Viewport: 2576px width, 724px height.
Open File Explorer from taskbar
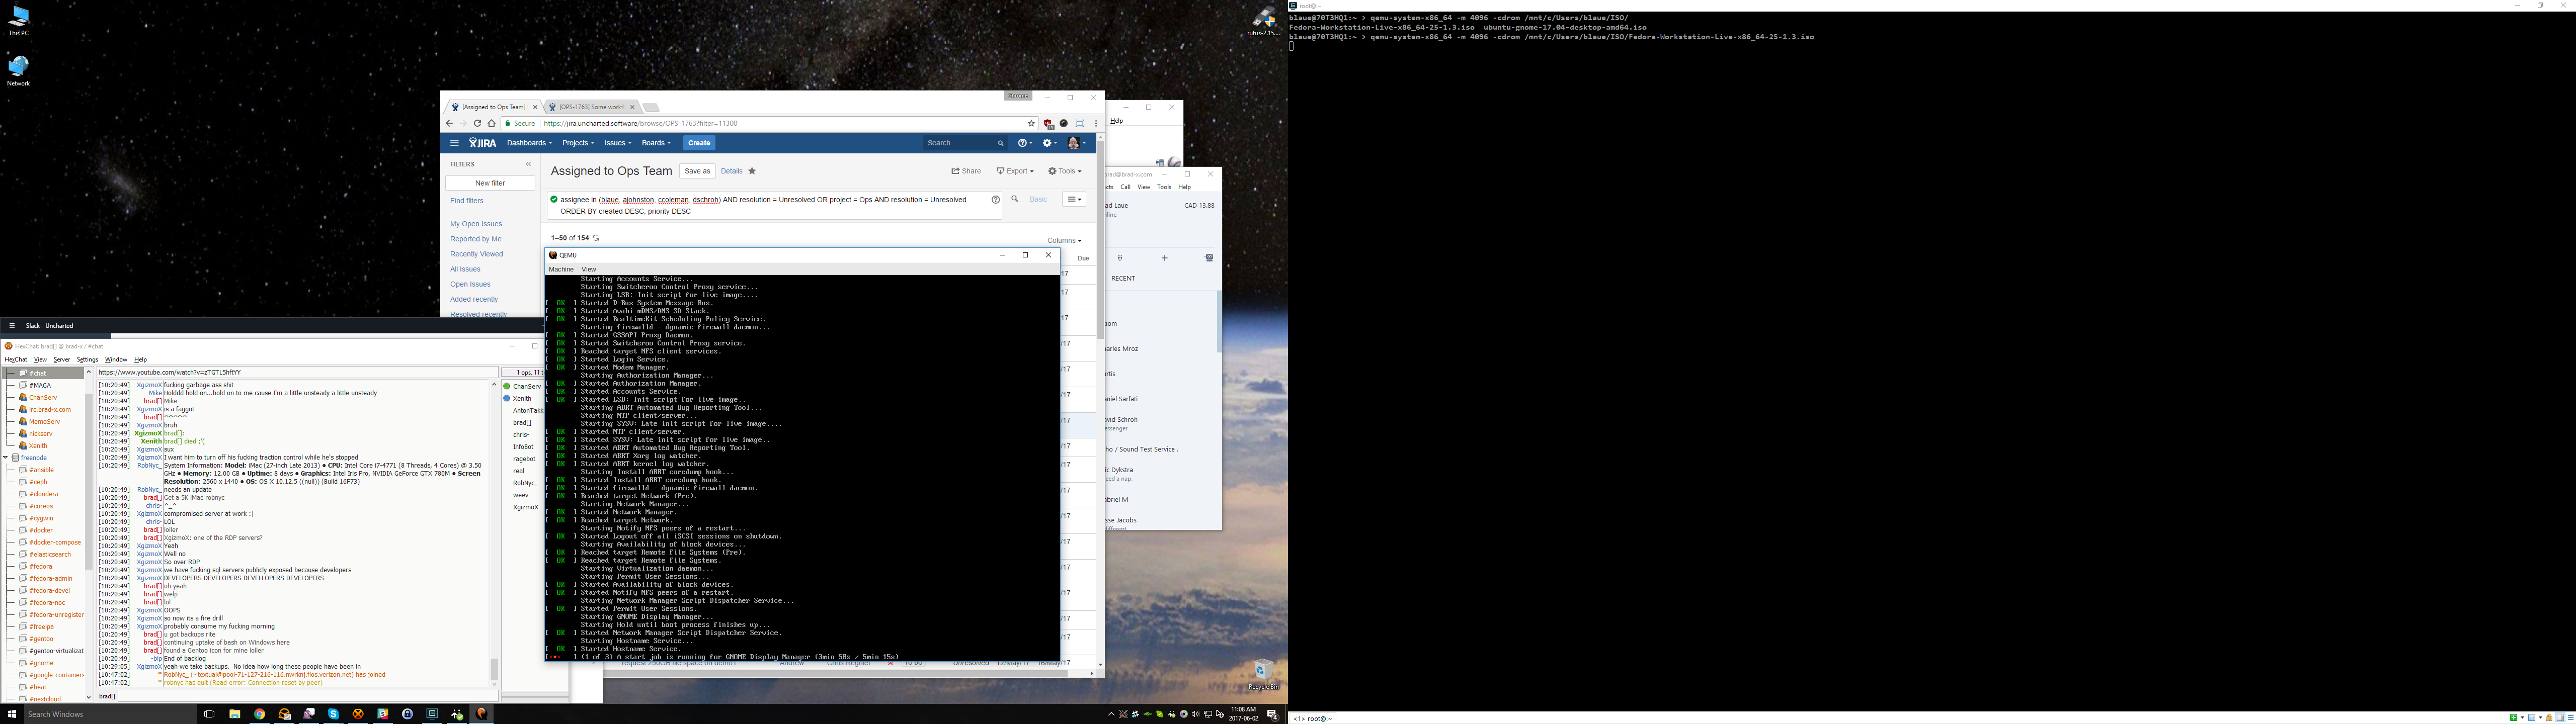[x=235, y=714]
